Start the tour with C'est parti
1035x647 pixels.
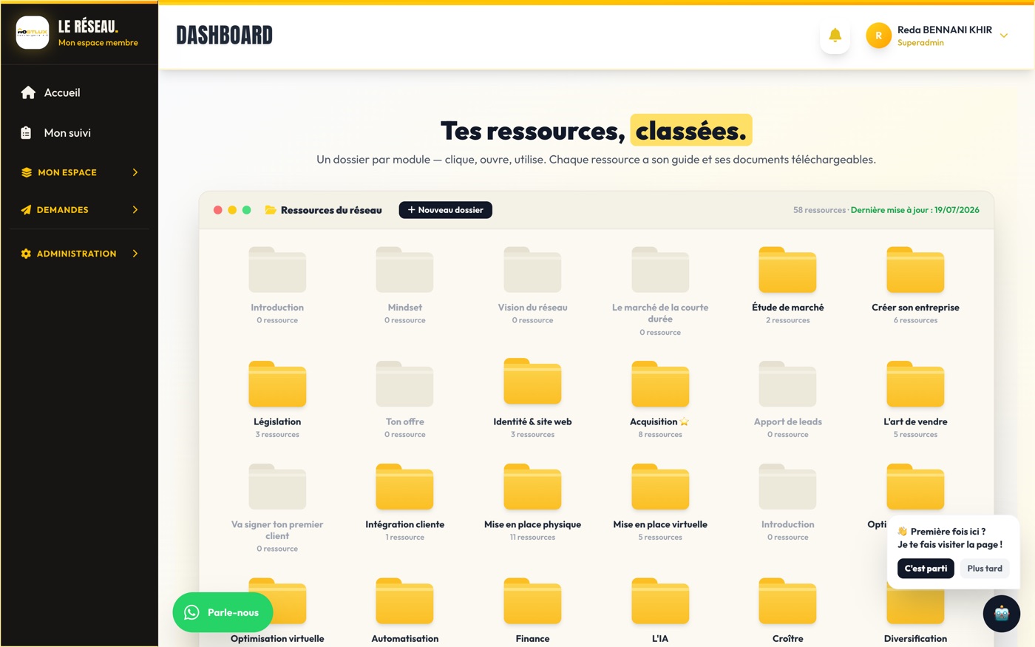pyautogui.click(x=926, y=569)
